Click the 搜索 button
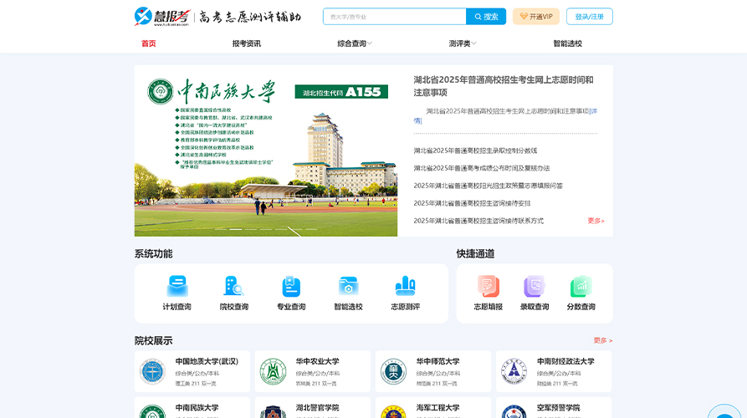Screen dimensions: 747x418 pyautogui.click(x=486, y=17)
